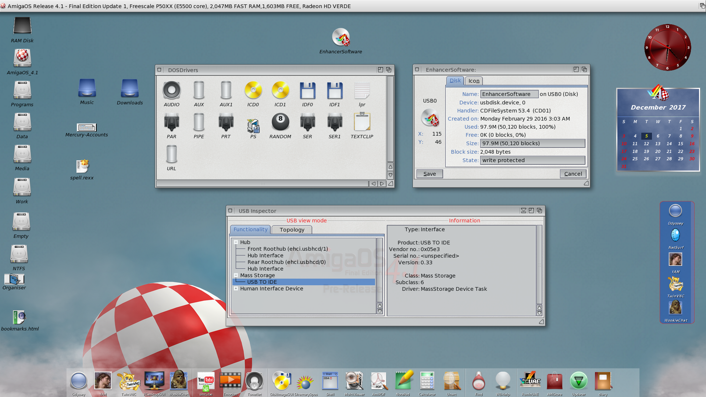The image size is (706, 397).
Task: Click the EnhancerSoftware Name input field
Action: tap(509, 94)
